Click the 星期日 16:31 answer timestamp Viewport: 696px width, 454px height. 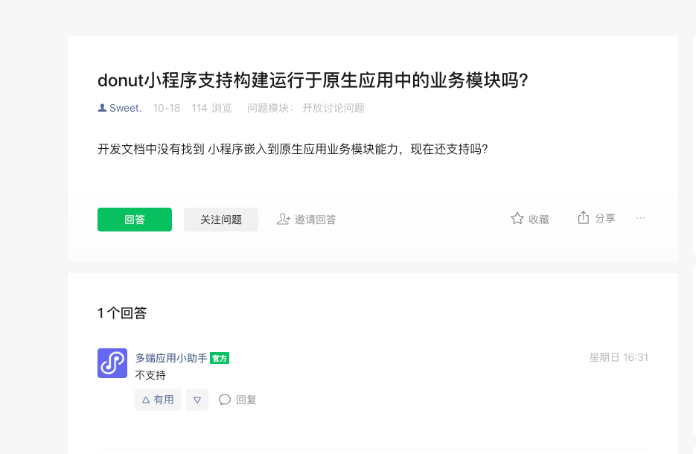tap(619, 357)
